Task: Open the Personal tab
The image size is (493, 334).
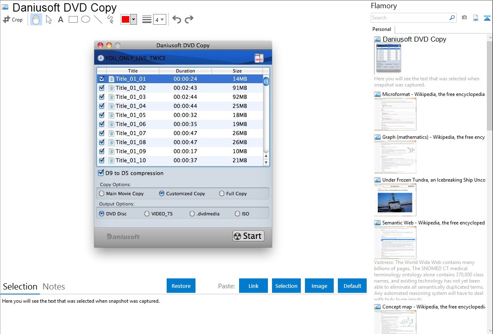Action: click(382, 29)
